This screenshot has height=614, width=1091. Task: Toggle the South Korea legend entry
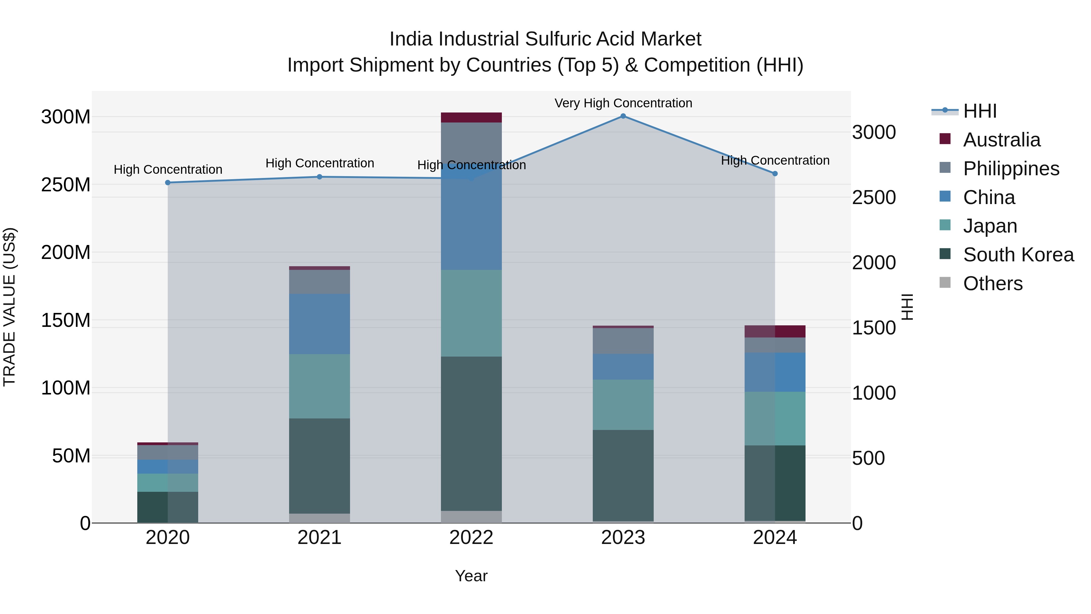1006,255
